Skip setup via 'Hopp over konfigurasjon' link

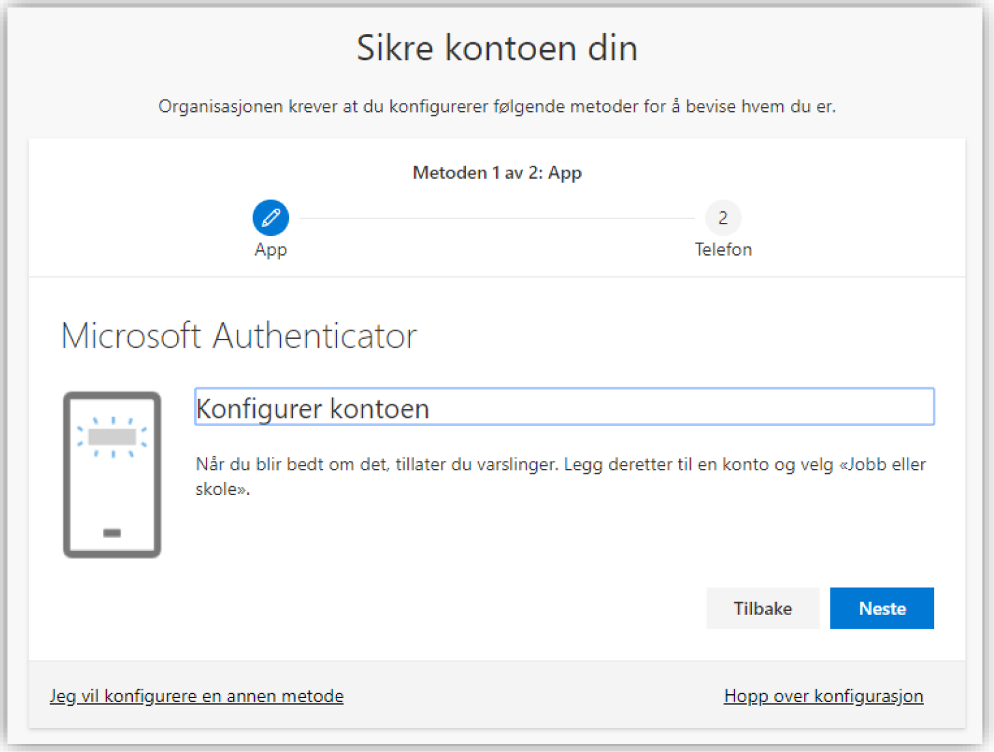coord(823,696)
